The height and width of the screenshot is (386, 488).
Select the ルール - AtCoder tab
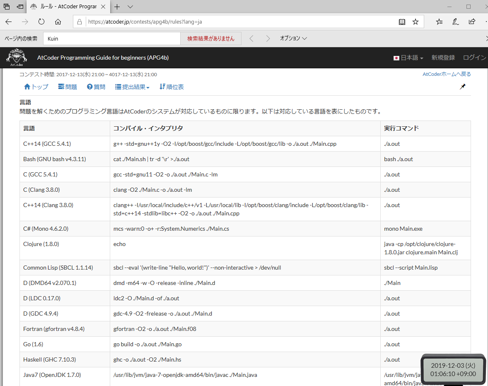[x=68, y=7]
